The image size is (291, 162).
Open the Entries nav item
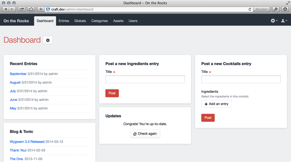(x=64, y=21)
